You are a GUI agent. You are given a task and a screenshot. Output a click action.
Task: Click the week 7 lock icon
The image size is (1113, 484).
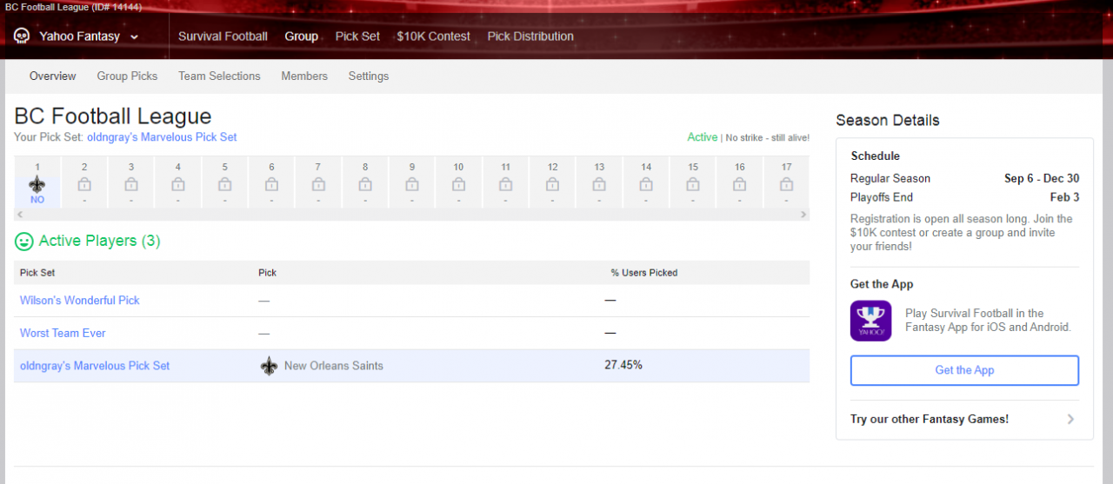click(318, 184)
